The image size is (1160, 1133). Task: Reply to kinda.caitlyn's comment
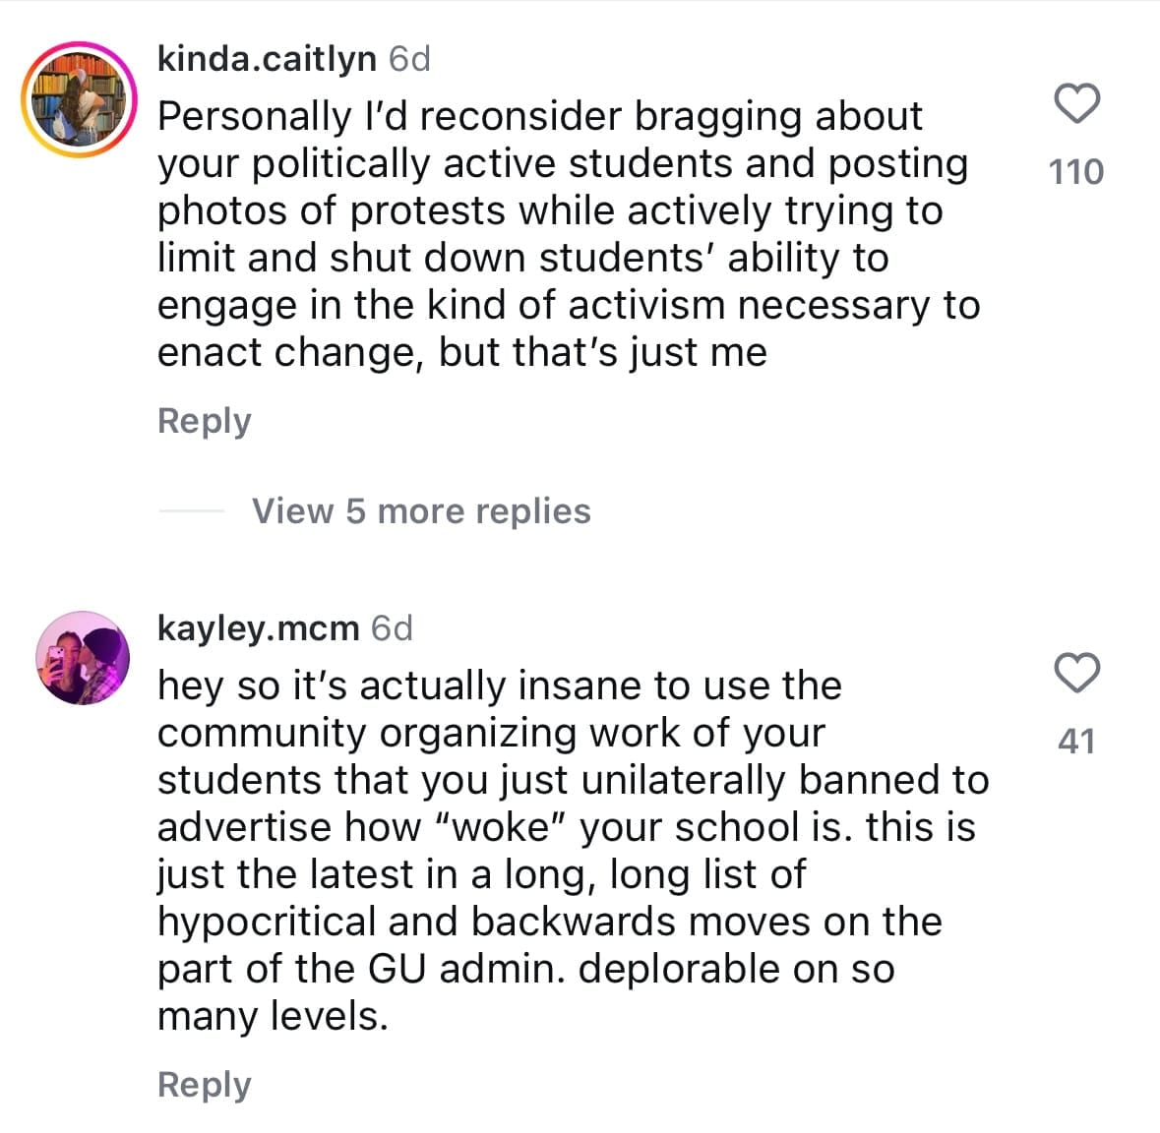point(205,421)
